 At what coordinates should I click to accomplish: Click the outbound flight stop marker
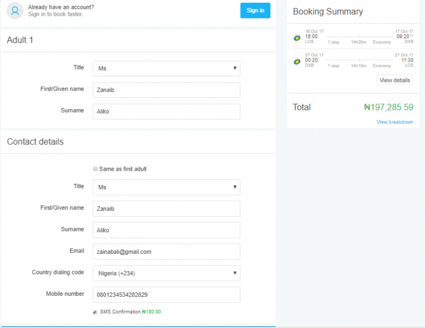359,37
